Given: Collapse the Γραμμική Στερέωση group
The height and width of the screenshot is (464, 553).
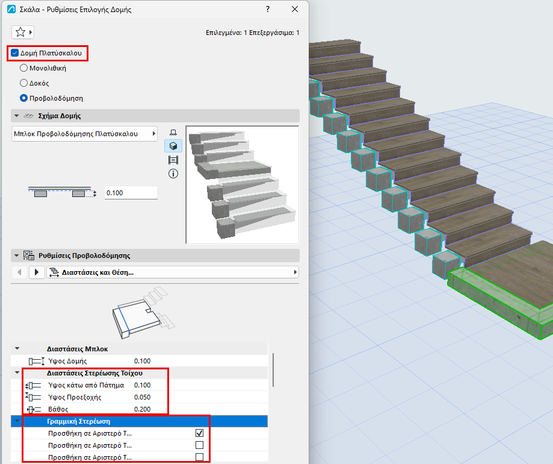Looking at the screenshot, I should point(17,421).
